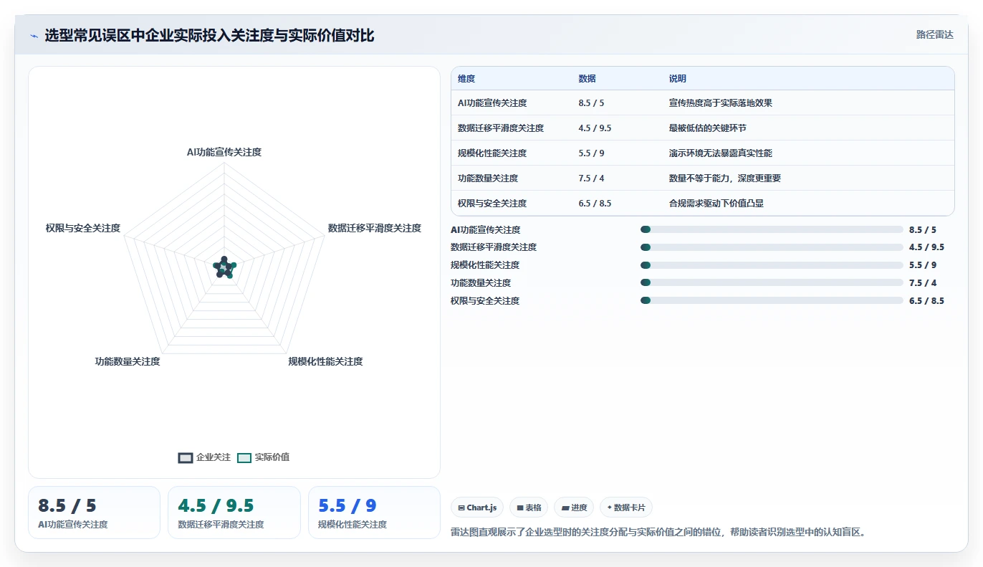The image size is (983, 567).
Task: Click table value 8.5 / 5
Action: pos(591,103)
